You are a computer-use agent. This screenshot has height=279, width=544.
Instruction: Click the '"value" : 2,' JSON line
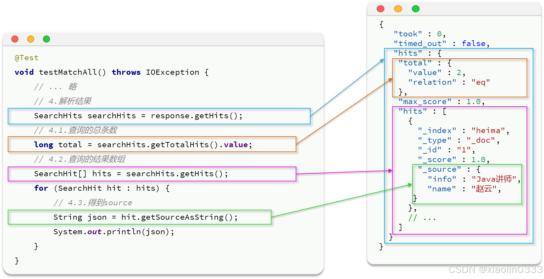pos(437,72)
